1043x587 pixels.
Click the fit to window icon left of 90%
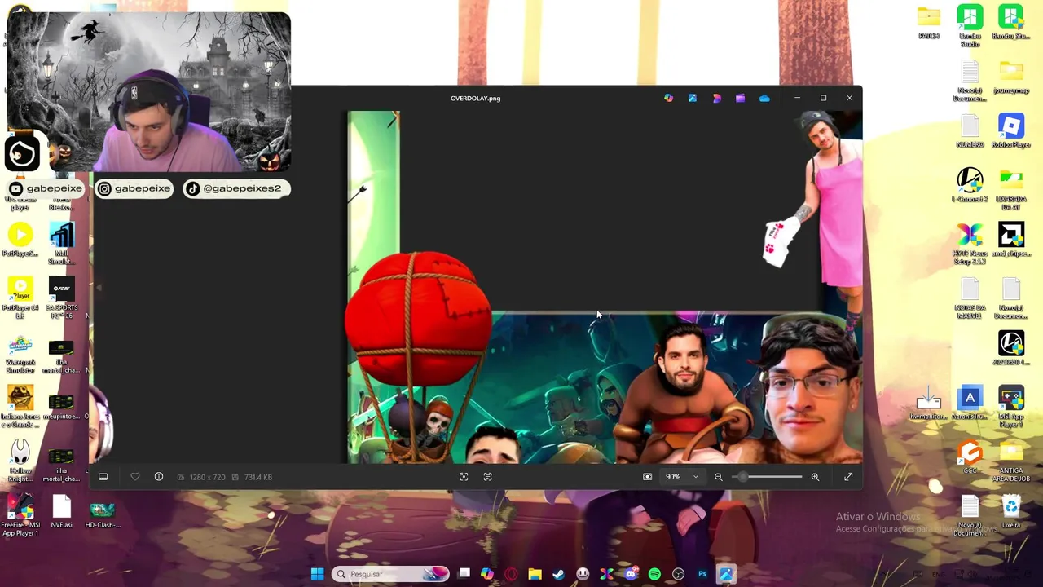648,477
